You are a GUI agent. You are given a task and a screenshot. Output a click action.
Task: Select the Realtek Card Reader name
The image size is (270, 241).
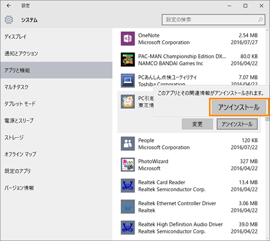(x=161, y=182)
